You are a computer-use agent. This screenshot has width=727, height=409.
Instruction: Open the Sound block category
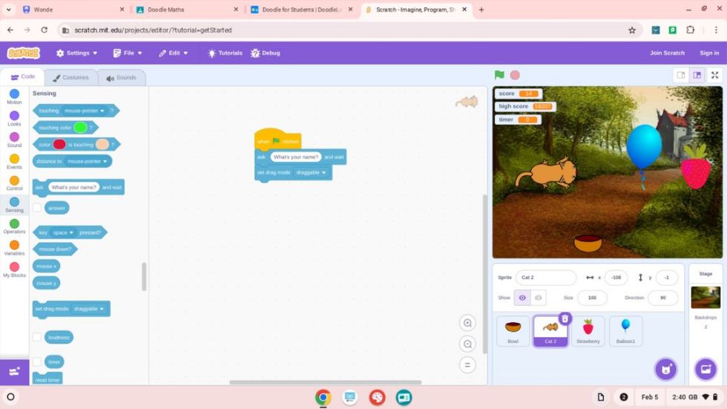14,140
